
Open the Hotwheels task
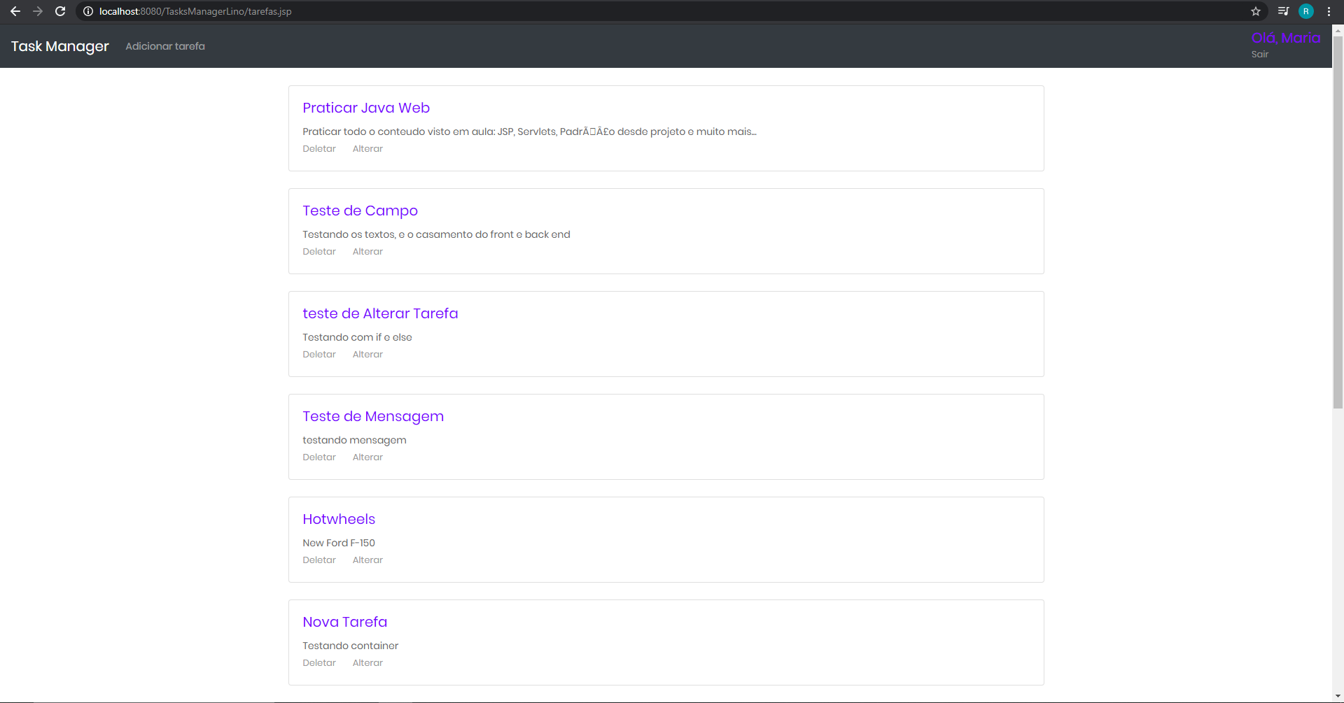point(338,519)
